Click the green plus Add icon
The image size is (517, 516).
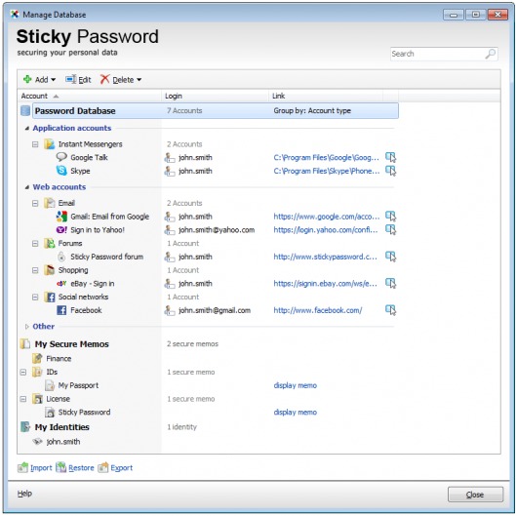(27, 79)
